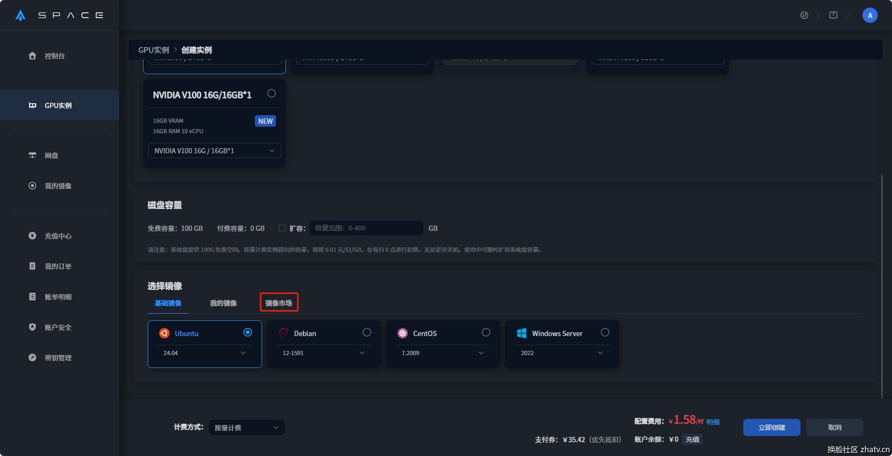Expand the Debian 12-1591 version dropdown
The image size is (892, 456).
324,353
